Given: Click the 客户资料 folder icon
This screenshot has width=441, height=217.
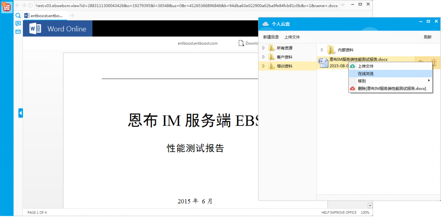Looking at the screenshot, I should point(271,57).
